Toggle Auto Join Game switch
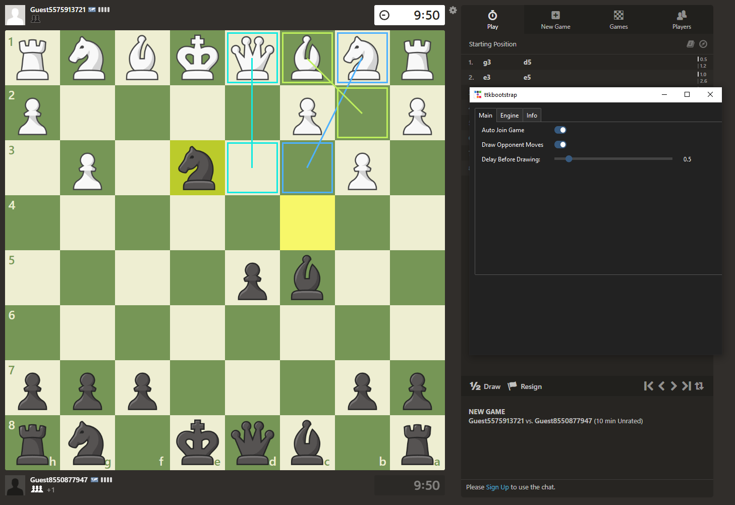The width and height of the screenshot is (735, 505). coord(560,130)
